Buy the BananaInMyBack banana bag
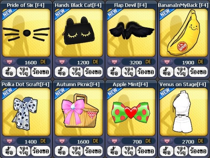The image size is (210, 158). point(167,72)
